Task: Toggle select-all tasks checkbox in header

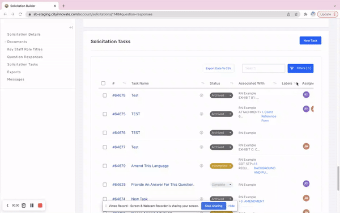Action: (x=103, y=83)
